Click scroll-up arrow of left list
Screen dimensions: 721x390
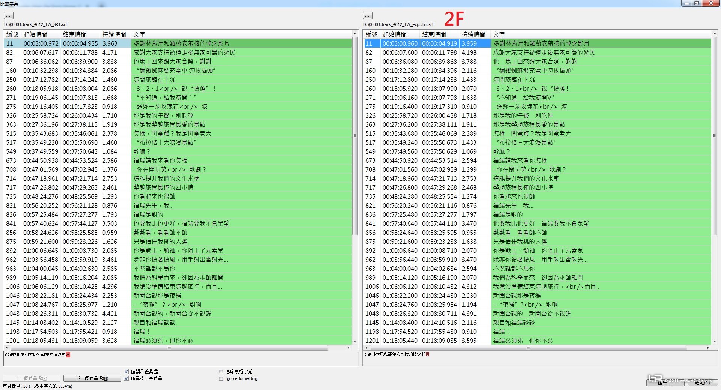coord(355,34)
